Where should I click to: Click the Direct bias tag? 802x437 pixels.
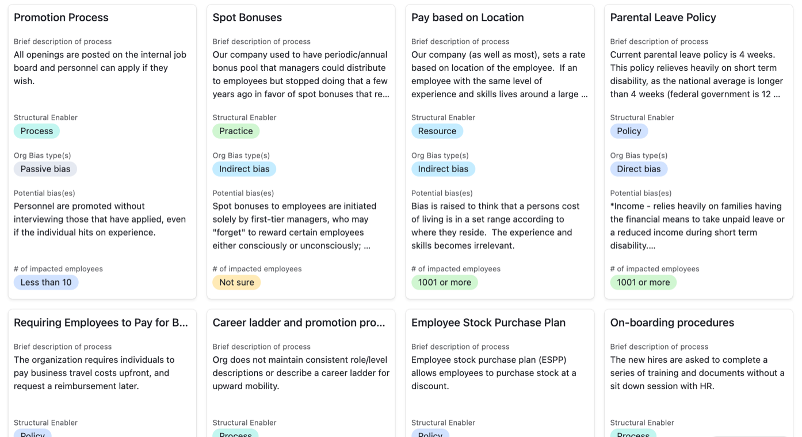(x=639, y=169)
